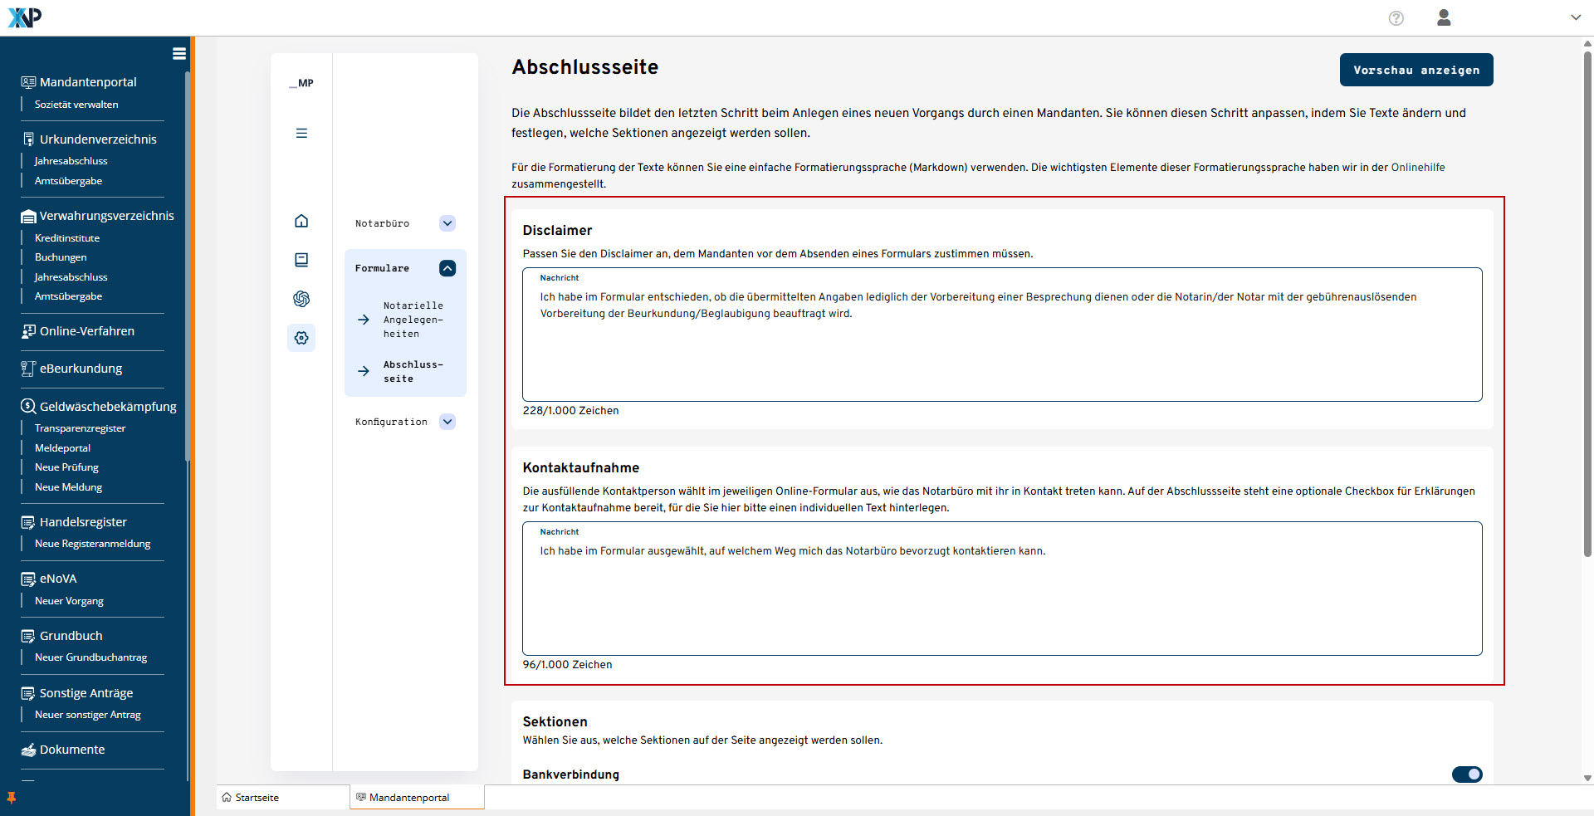The image size is (1594, 816).
Task: Open Online-Verfahren in the sidebar
Action: coord(87,331)
